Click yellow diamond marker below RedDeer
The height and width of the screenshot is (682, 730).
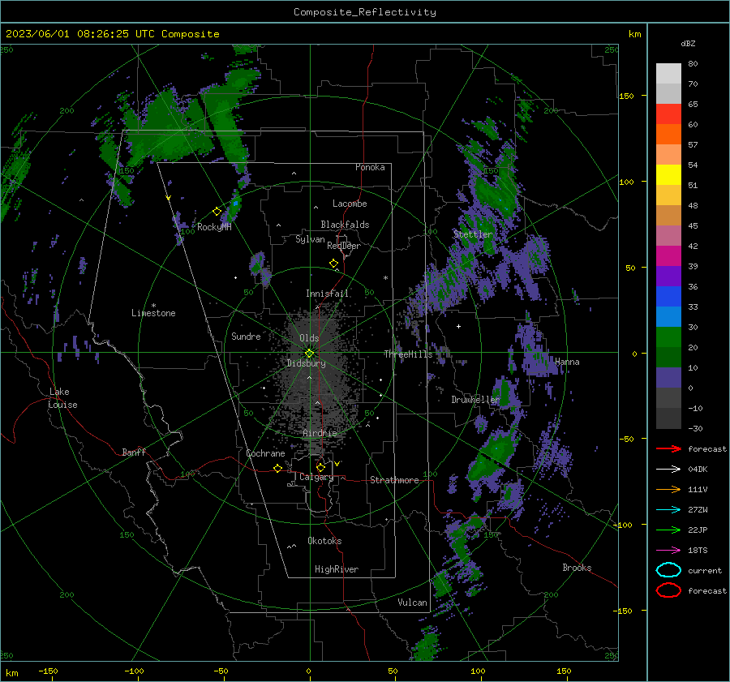coord(334,264)
